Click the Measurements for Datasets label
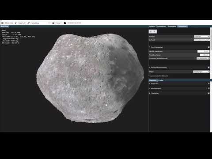 pos(159,76)
